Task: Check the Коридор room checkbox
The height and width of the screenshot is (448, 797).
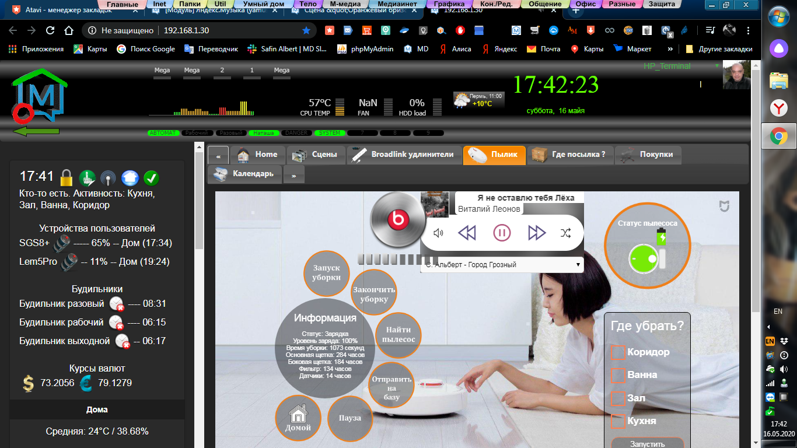Action: pyautogui.click(x=618, y=352)
